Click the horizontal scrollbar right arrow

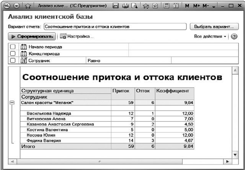tap(227, 162)
